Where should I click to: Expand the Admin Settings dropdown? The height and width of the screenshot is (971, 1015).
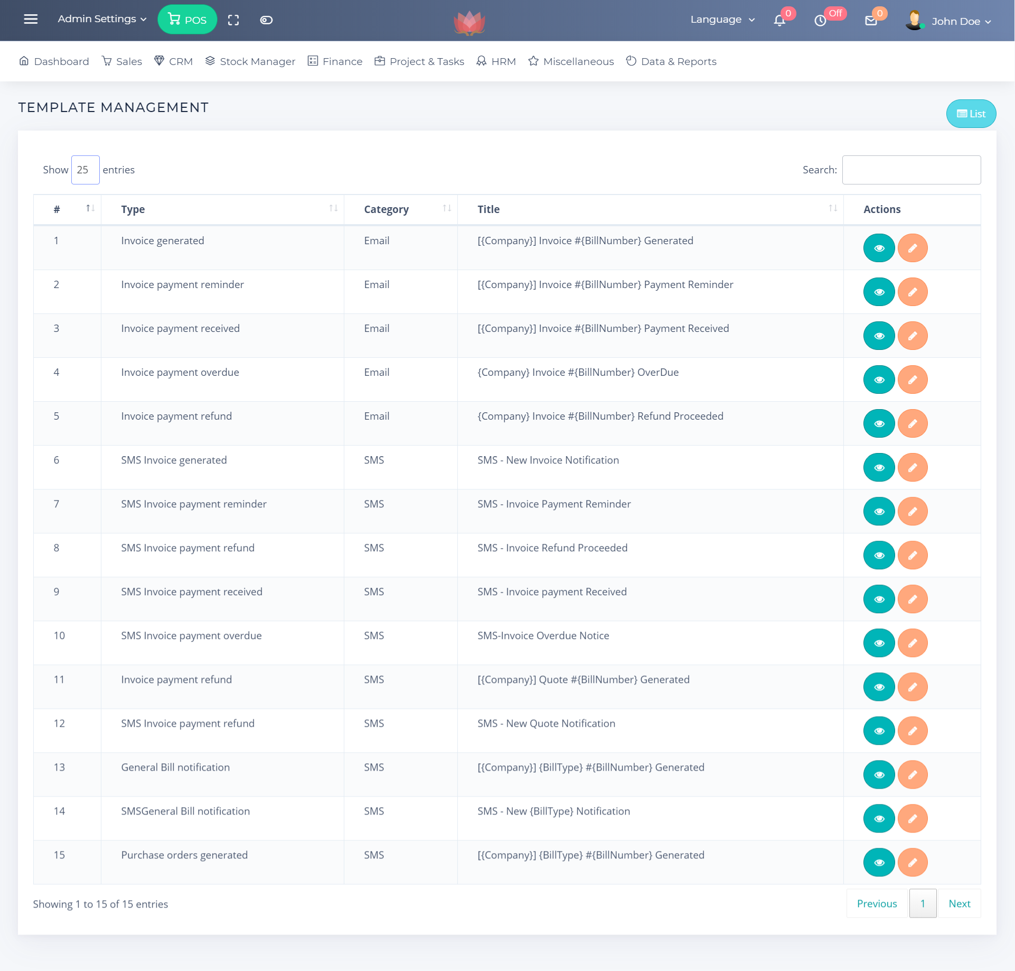[x=102, y=19]
